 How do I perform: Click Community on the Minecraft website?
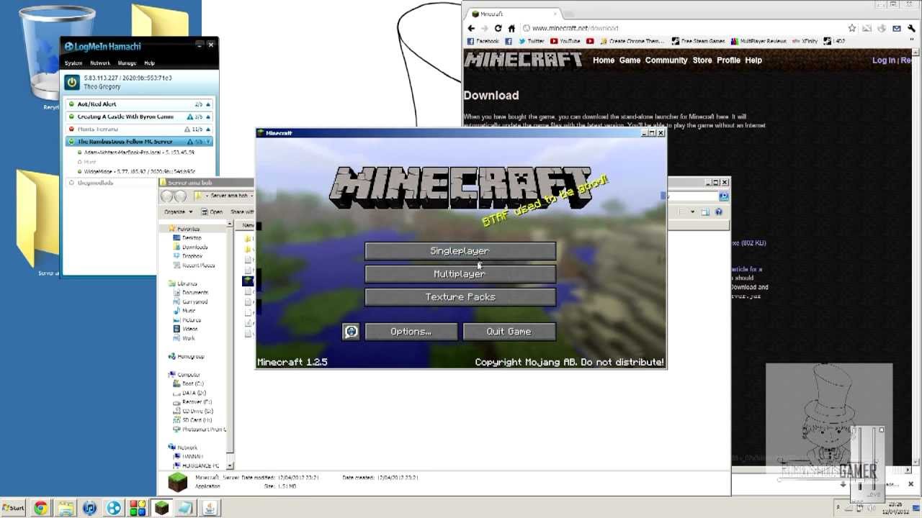pyautogui.click(x=666, y=60)
